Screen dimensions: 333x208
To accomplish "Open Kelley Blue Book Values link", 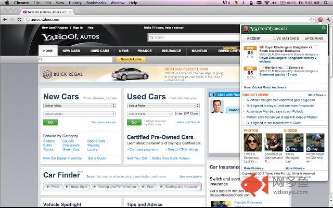I will (171, 158).
